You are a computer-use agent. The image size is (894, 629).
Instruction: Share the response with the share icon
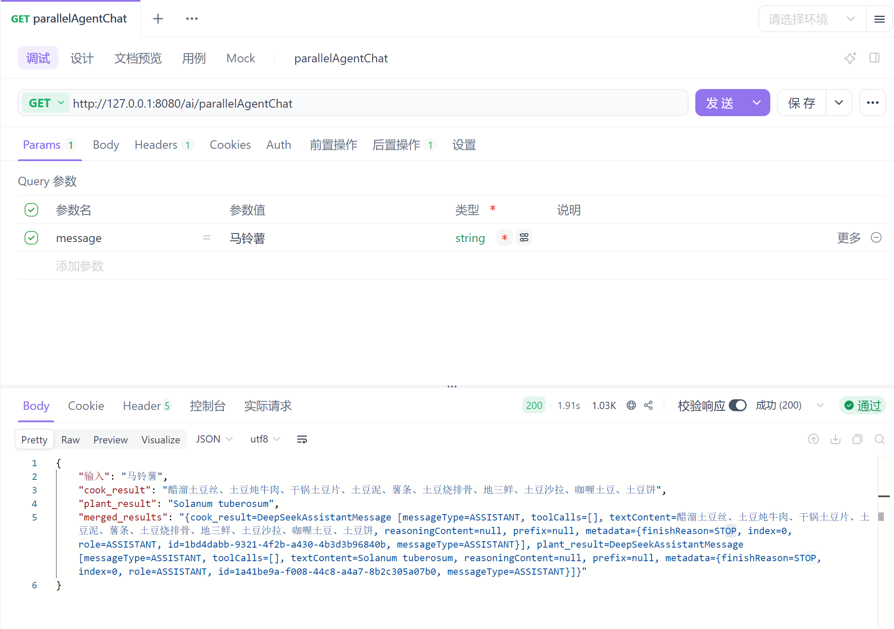click(x=648, y=406)
